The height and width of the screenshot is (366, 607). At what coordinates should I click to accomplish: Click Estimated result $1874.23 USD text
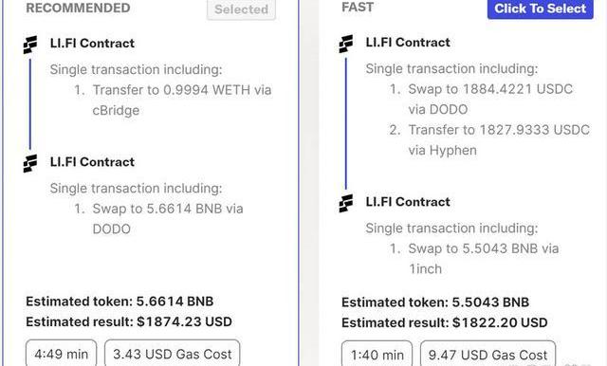(129, 321)
